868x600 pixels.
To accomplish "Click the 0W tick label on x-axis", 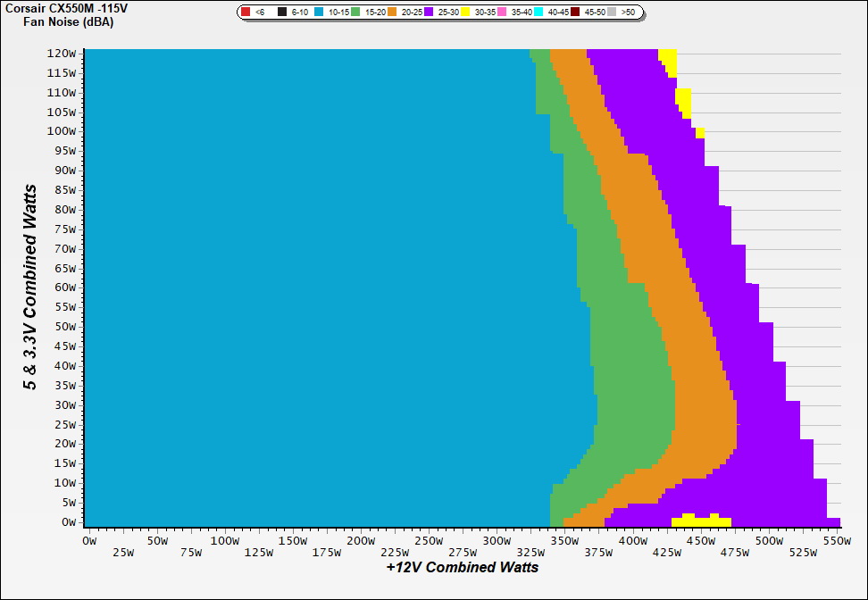I will tap(88, 541).
